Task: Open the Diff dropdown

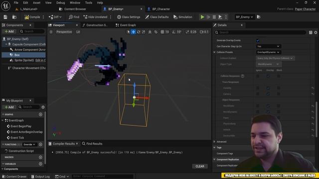Action: 55,17
